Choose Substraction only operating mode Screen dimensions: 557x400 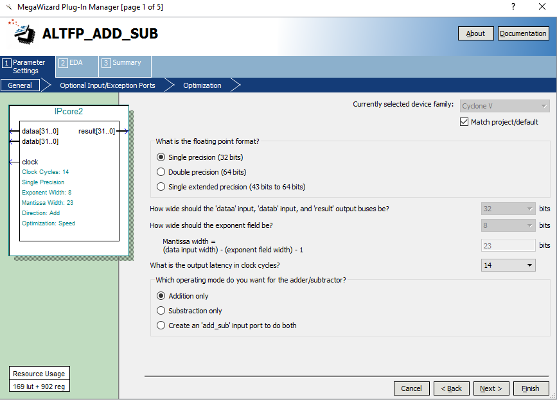(x=161, y=311)
